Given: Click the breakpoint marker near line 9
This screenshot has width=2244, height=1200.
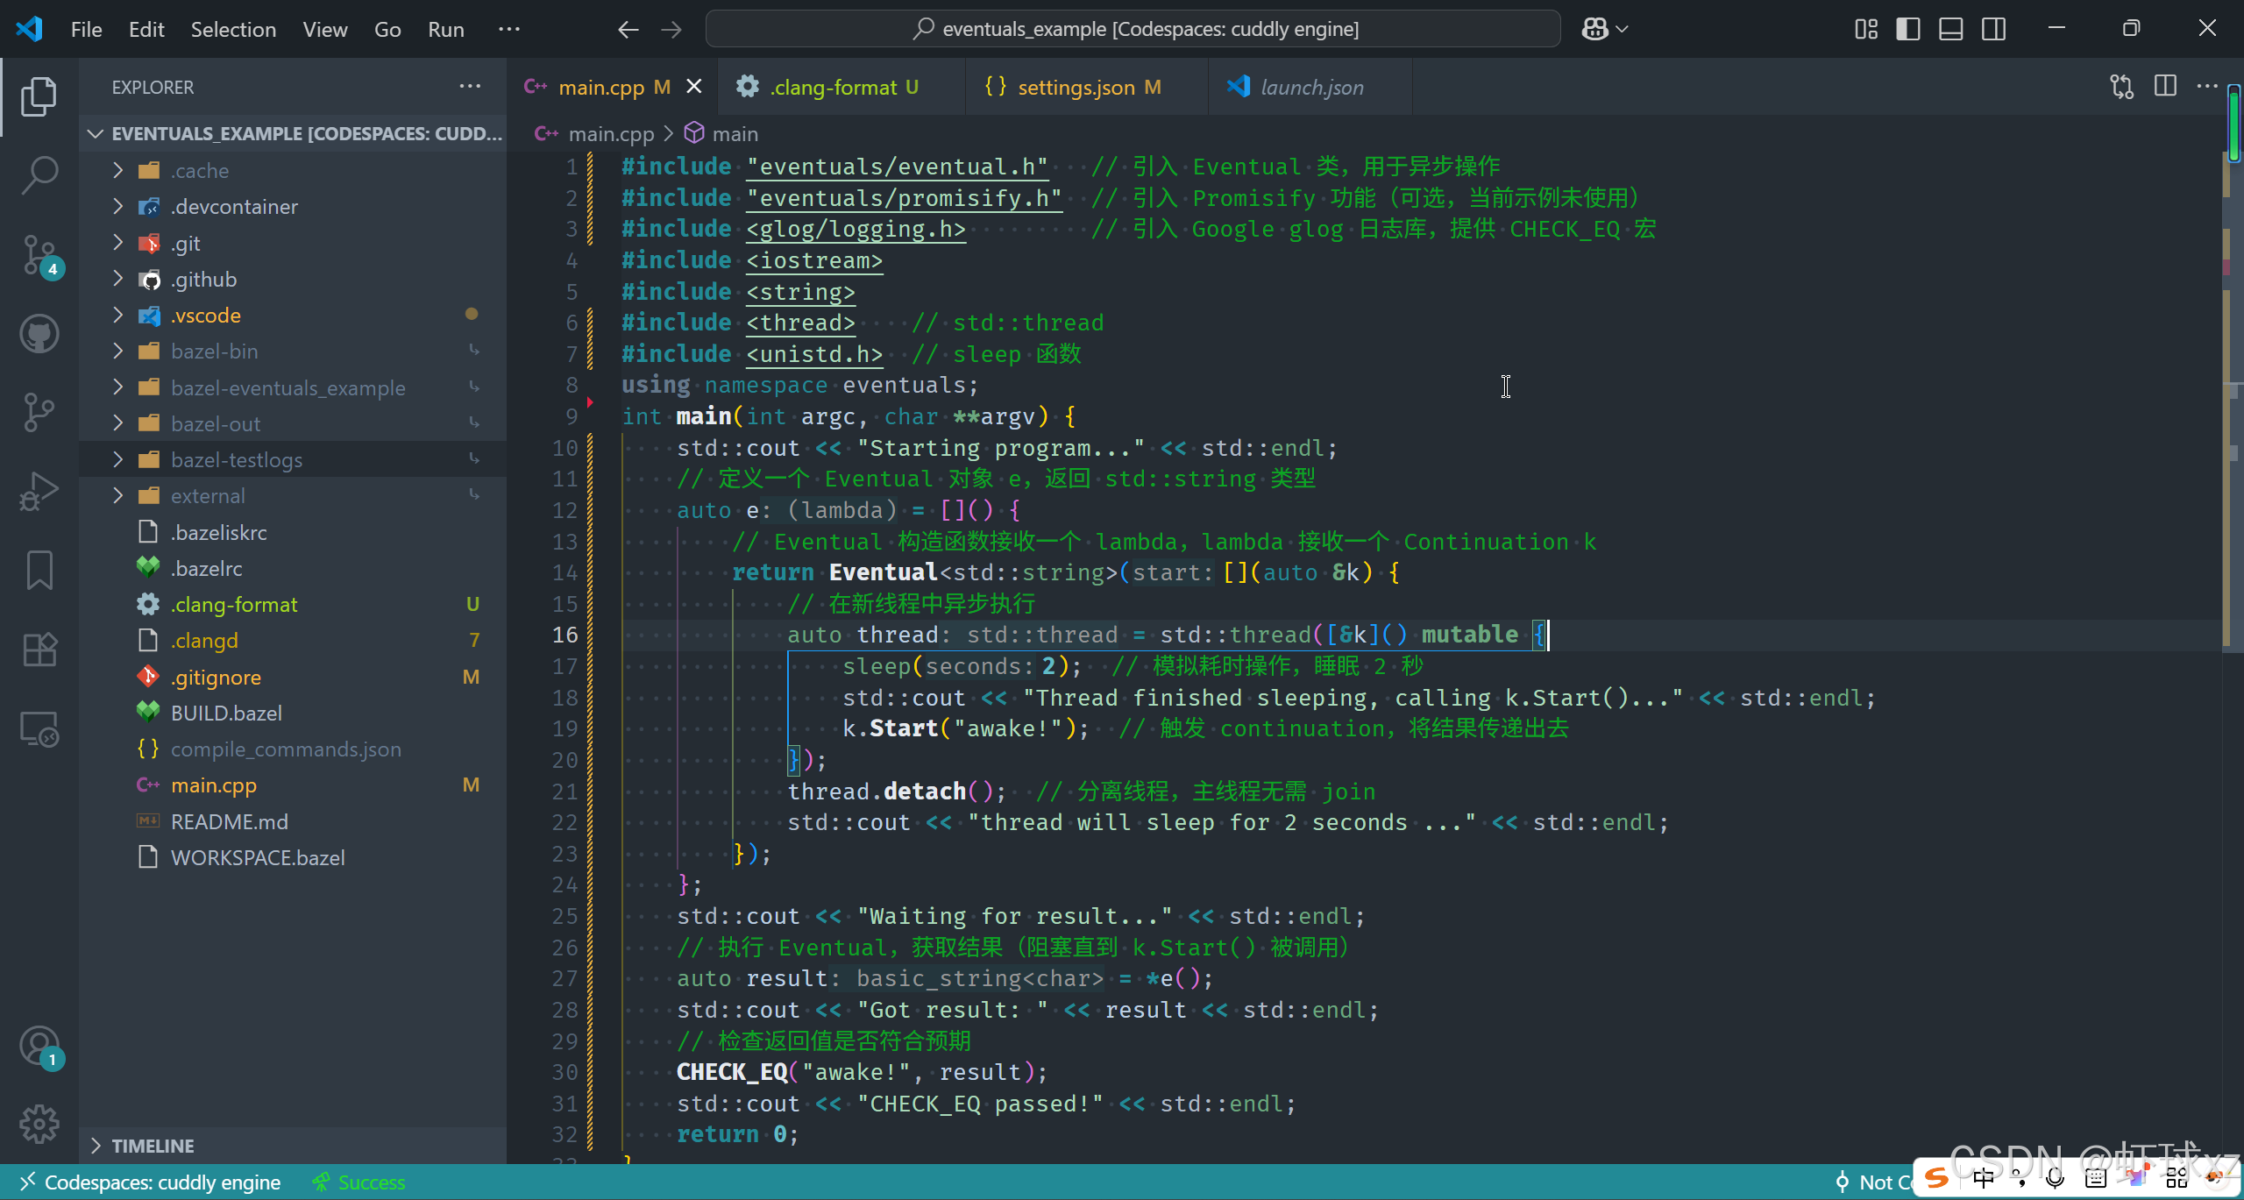Looking at the screenshot, I should 590,402.
